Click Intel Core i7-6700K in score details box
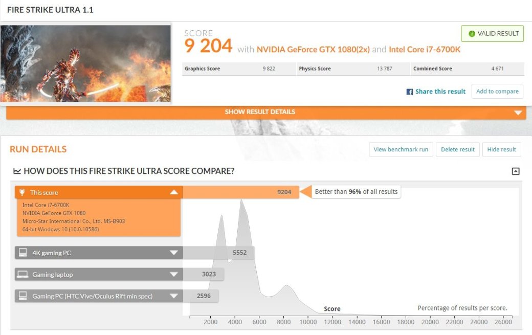This screenshot has width=532, height=335. 46,205
